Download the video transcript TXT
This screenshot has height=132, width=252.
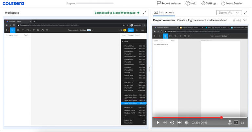click(x=230, y=123)
